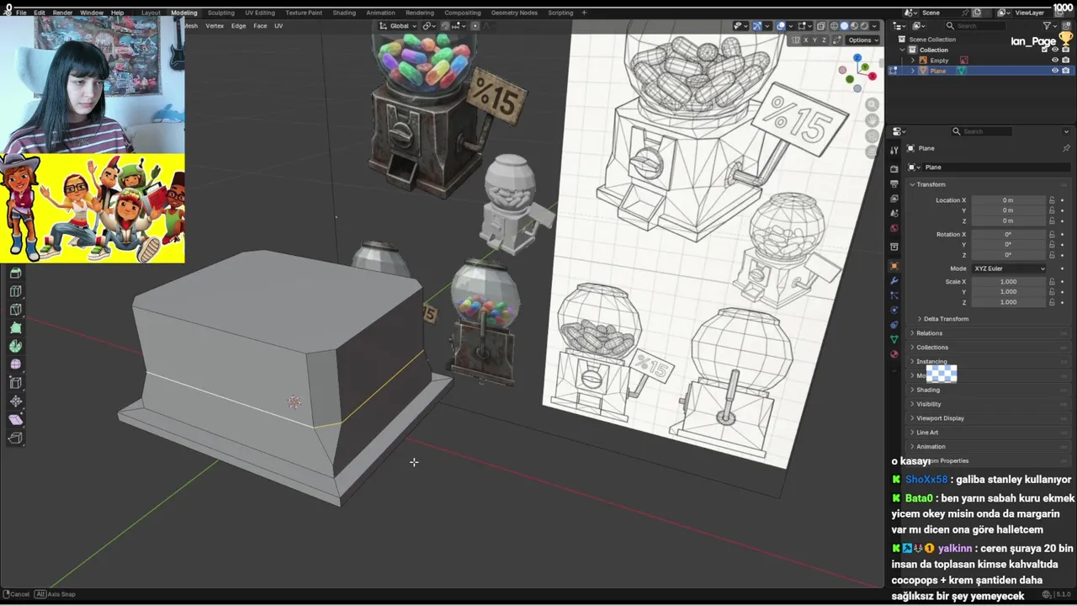The height and width of the screenshot is (606, 1077).
Task: Select material preview viewport shading
Action: pyautogui.click(x=855, y=26)
